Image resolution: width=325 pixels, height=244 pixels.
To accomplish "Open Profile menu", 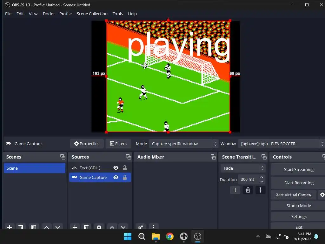I will tap(65, 14).
